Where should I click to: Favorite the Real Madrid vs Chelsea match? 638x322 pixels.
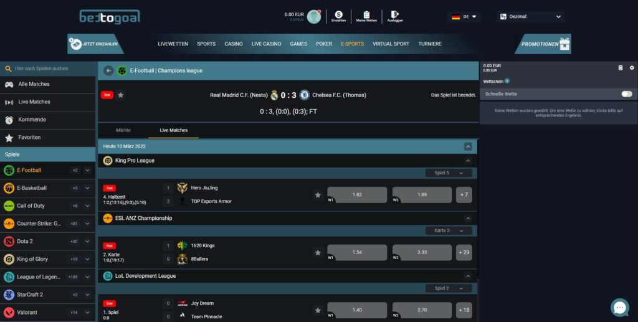(120, 95)
